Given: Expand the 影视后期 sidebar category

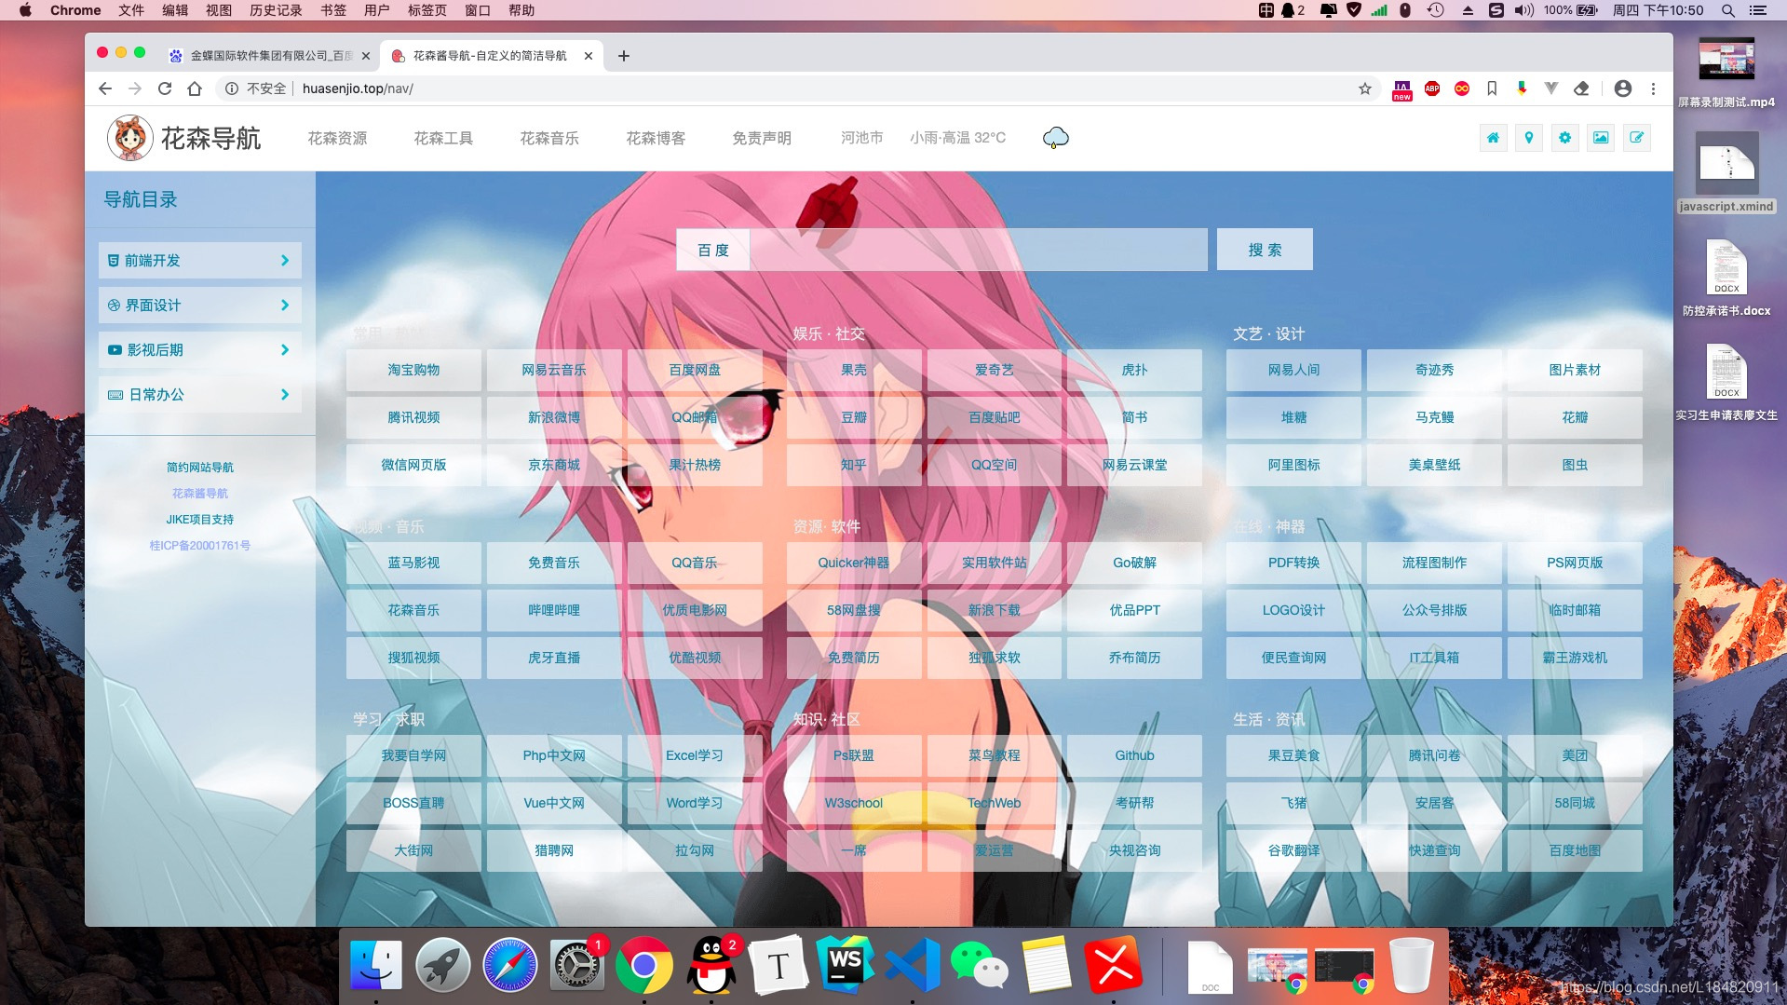Looking at the screenshot, I should (200, 350).
